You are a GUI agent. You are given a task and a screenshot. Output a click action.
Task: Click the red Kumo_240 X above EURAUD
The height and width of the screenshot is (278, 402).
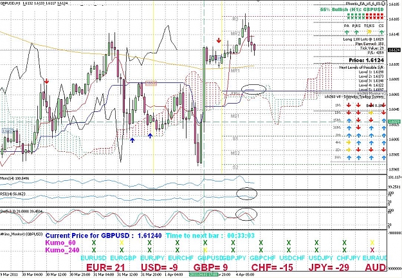pos(372,250)
